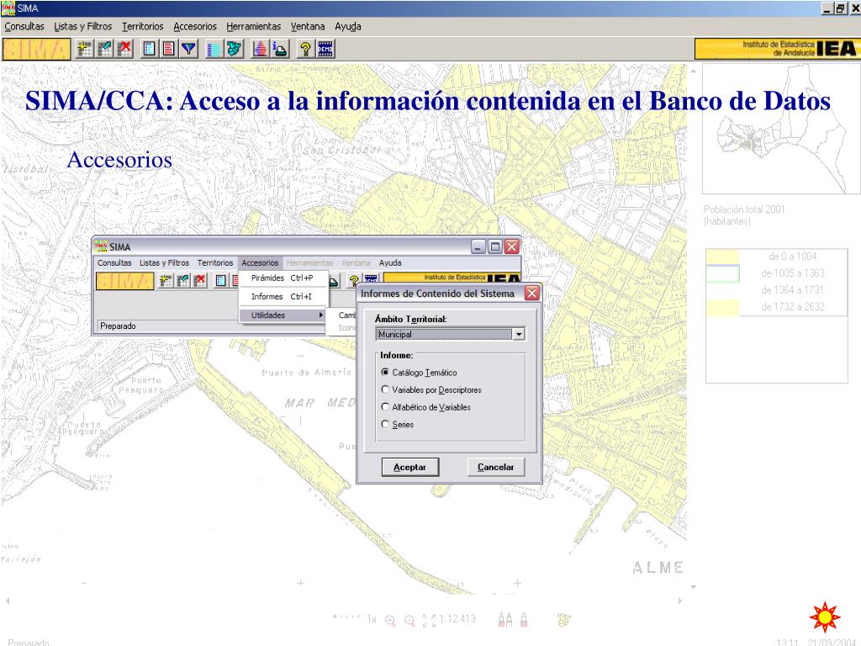This screenshot has height=646, width=861.
Task: Click the faded full-extent arrows icon on map toolbar
Action: point(429,620)
